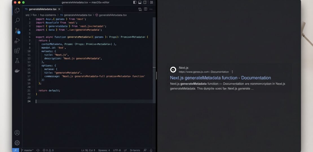Open the Manage gear icon

click(x=17, y=143)
